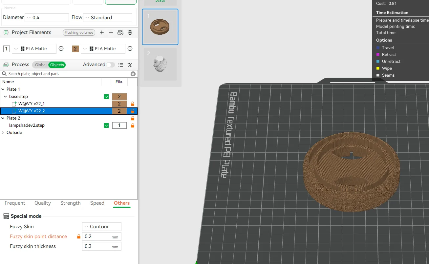Switch process scope to Objects
The width and height of the screenshot is (429, 264).
click(x=57, y=65)
